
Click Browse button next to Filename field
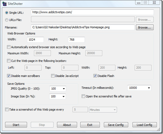tap(145, 27)
